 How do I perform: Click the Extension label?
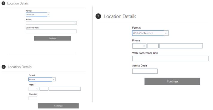33,94
